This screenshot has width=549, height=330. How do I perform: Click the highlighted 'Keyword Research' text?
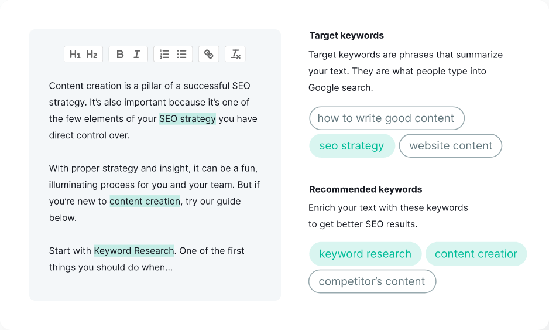point(134,251)
